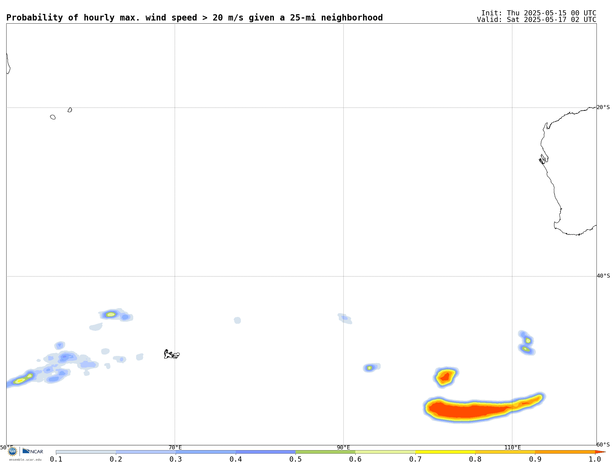Click the 0.2–0.3 light blue colorbar segment

146,452
